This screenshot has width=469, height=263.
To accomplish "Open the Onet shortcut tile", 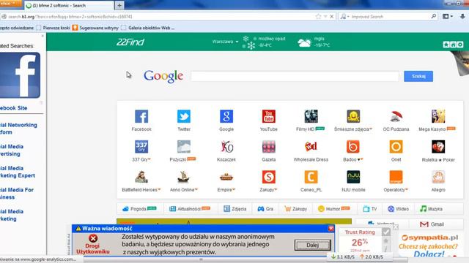I will [396, 151].
